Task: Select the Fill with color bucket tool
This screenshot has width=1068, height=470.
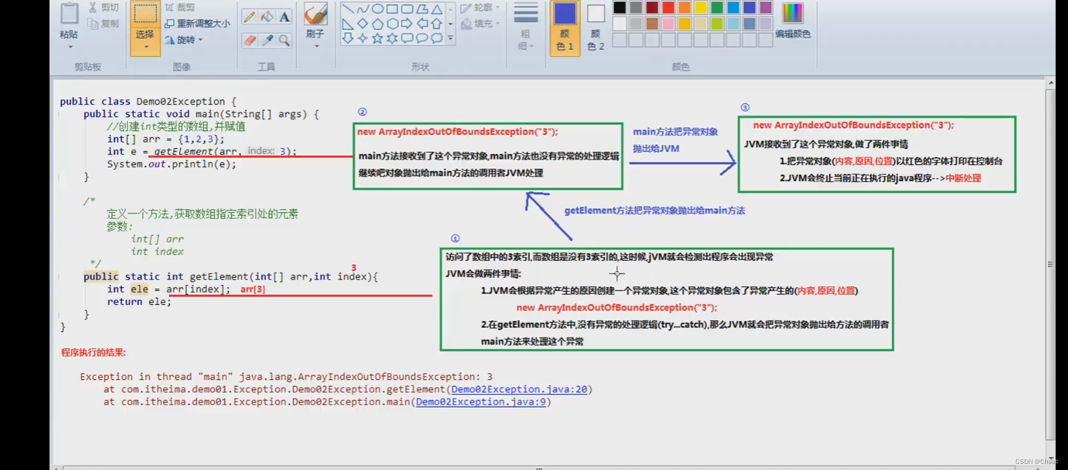Action: (x=267, y=17)
